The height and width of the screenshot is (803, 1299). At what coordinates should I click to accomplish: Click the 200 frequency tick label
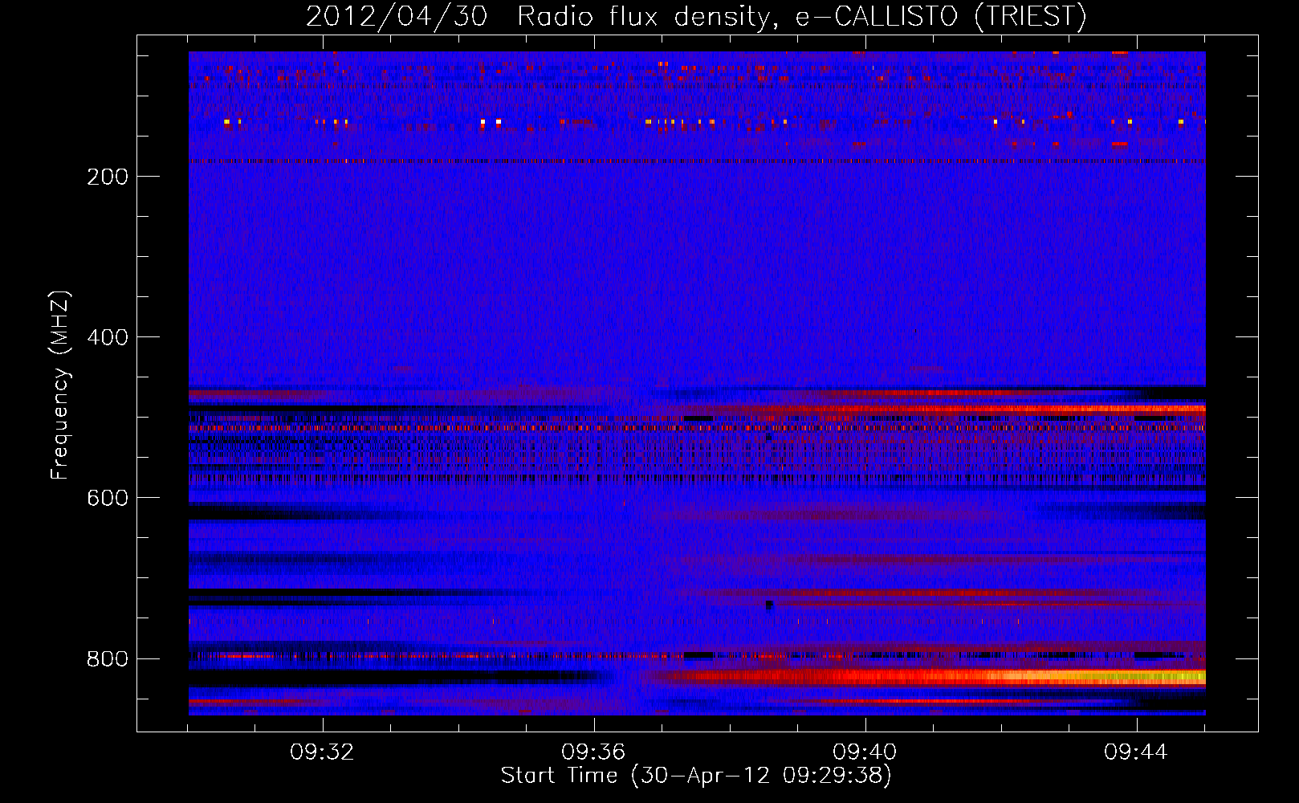click(x=108, y=177)
